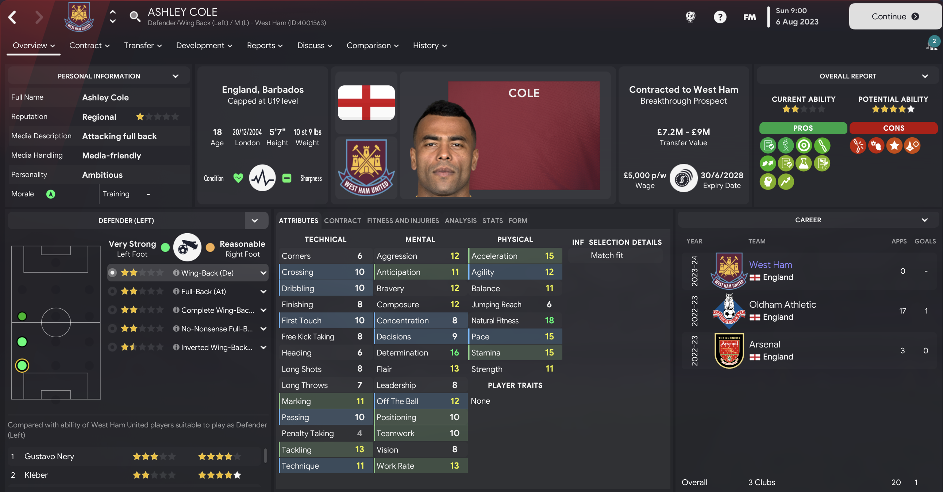This screenshot has width=943, height=492.
Task: Open the West Ham career link
Action: (770, 265)
